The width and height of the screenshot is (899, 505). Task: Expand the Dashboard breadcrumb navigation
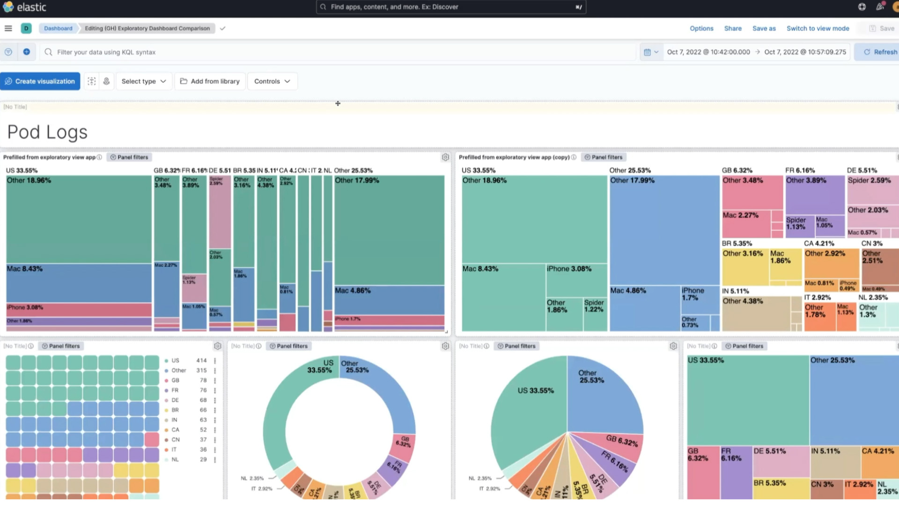(58, 28)
